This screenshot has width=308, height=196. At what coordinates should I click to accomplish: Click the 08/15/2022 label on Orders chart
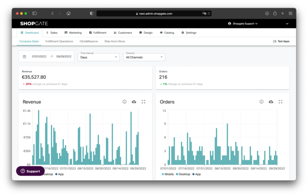pos(222,169)
